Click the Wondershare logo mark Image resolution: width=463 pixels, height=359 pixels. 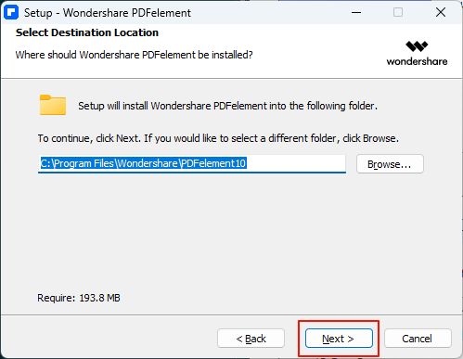pos(417,46)
